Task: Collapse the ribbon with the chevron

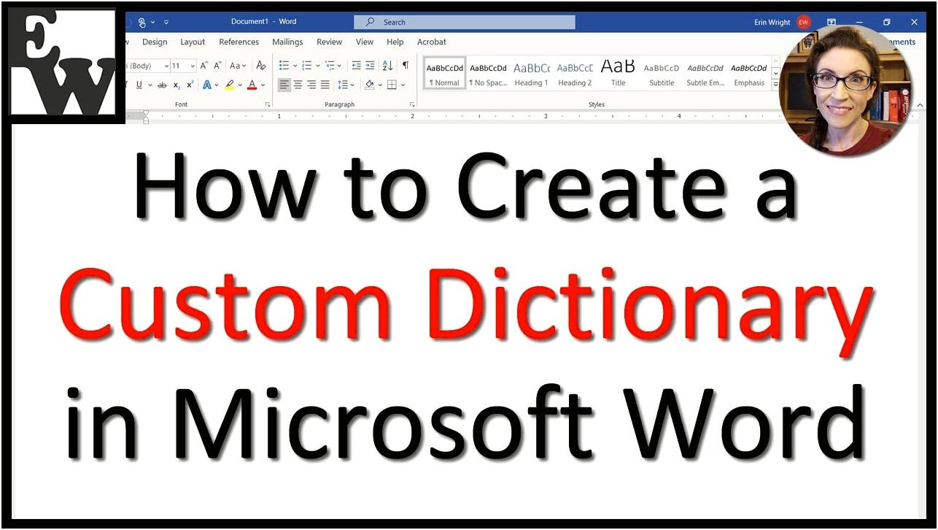Action: tap(921, 105)
